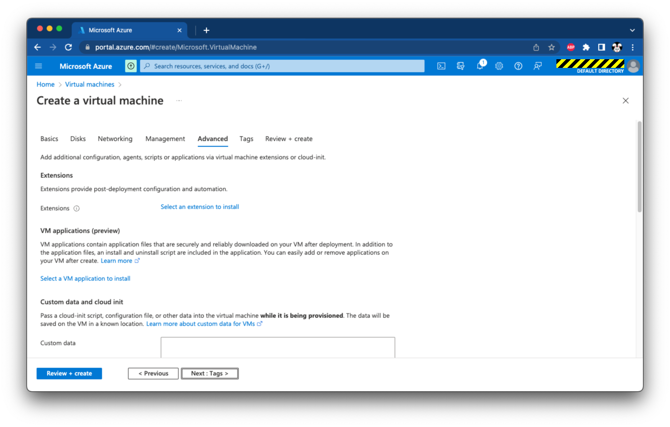Click Select a VM application to install
This screenshot has height=427, width=670.
pos(85,279)
